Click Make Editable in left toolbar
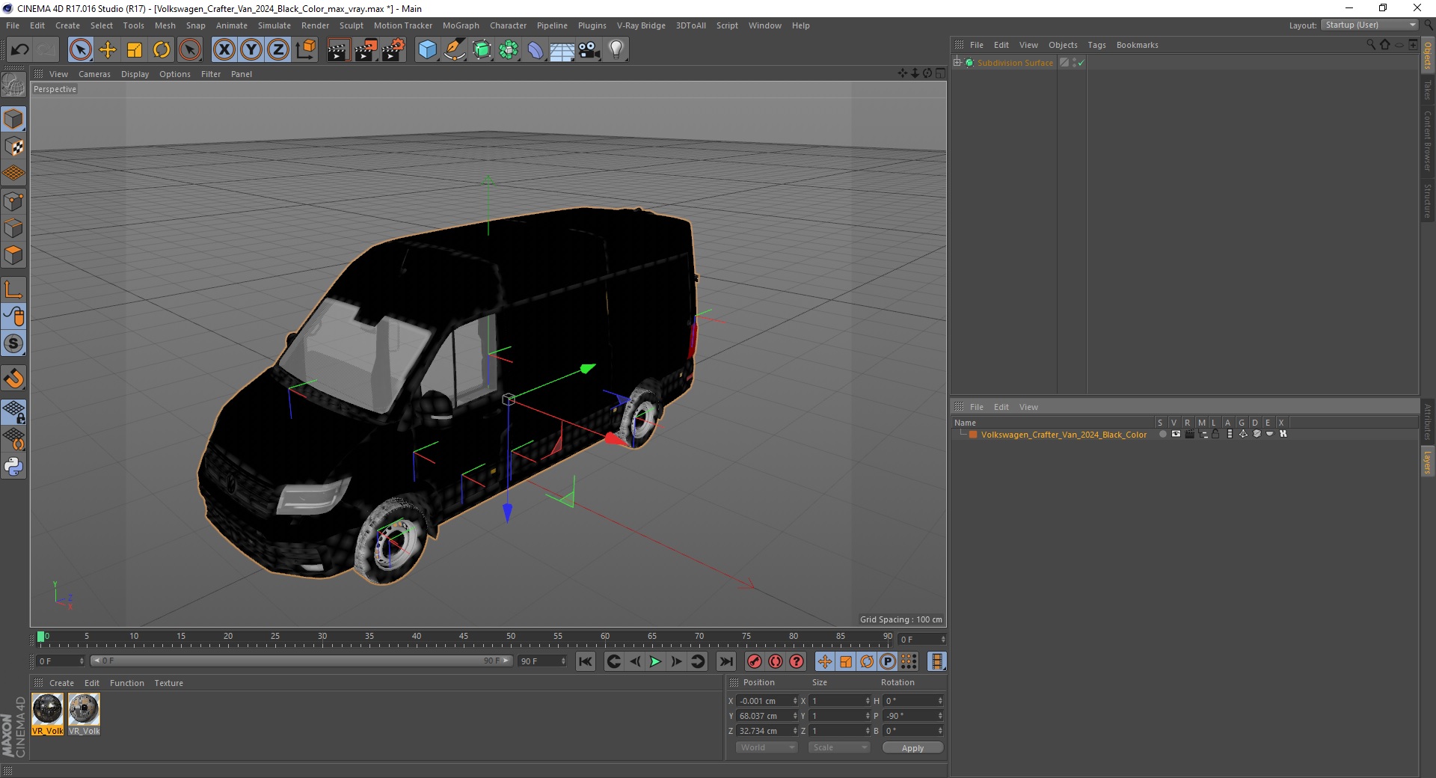1436x778 pixels. point(13,85)
